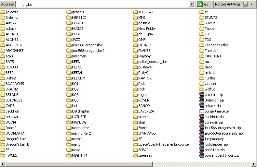
Task: Select the folder name BOARDGMS
Action: (x=15, y=84)
